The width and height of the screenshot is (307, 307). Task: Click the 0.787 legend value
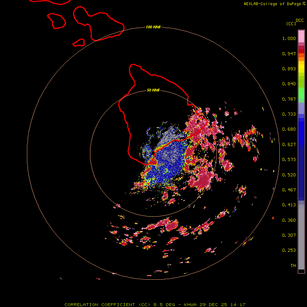[289, 99]
